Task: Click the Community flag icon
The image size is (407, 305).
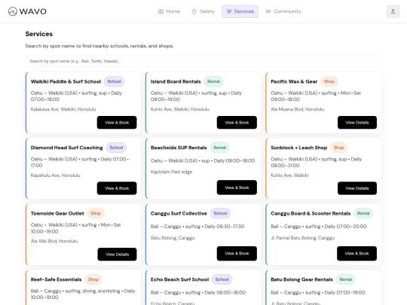Action: point(268,11)
